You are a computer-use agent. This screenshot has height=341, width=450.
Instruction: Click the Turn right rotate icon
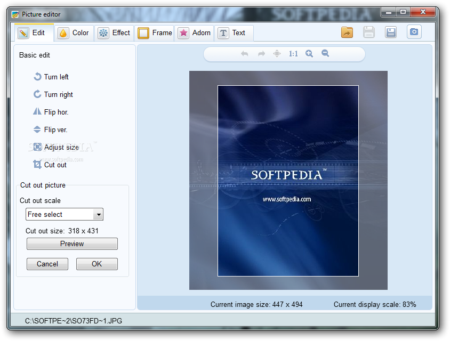[37, 94]
